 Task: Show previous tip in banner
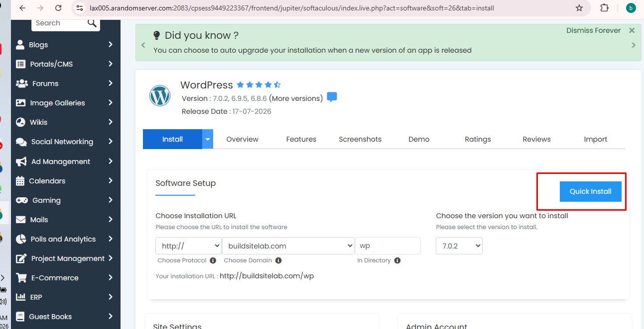(143, 45)
